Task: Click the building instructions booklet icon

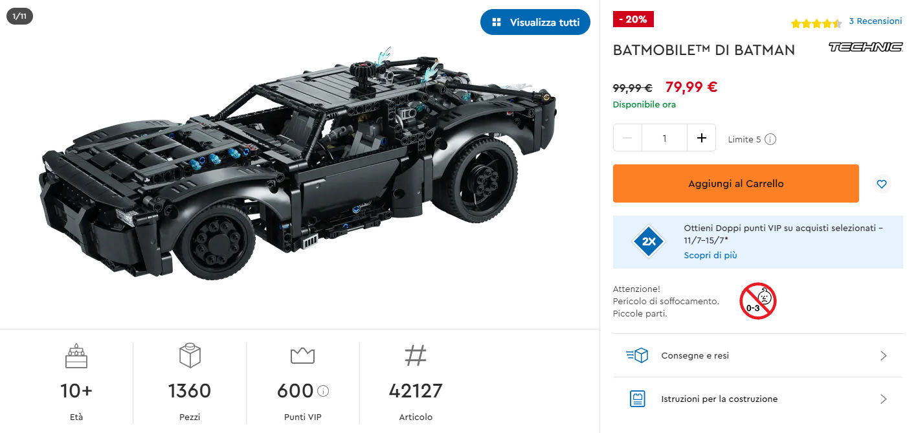Action: pyautogui.click(x=637, y=399)
